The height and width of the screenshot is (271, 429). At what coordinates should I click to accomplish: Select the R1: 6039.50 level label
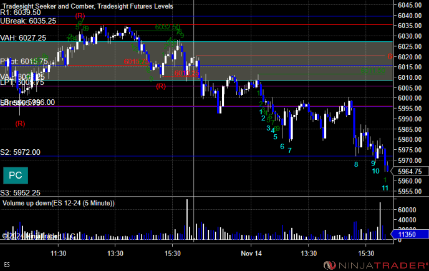click(21, 12)
